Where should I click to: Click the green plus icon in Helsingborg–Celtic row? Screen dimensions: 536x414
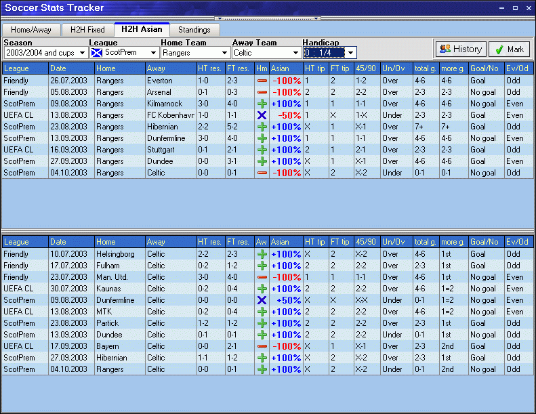point(262,254)
